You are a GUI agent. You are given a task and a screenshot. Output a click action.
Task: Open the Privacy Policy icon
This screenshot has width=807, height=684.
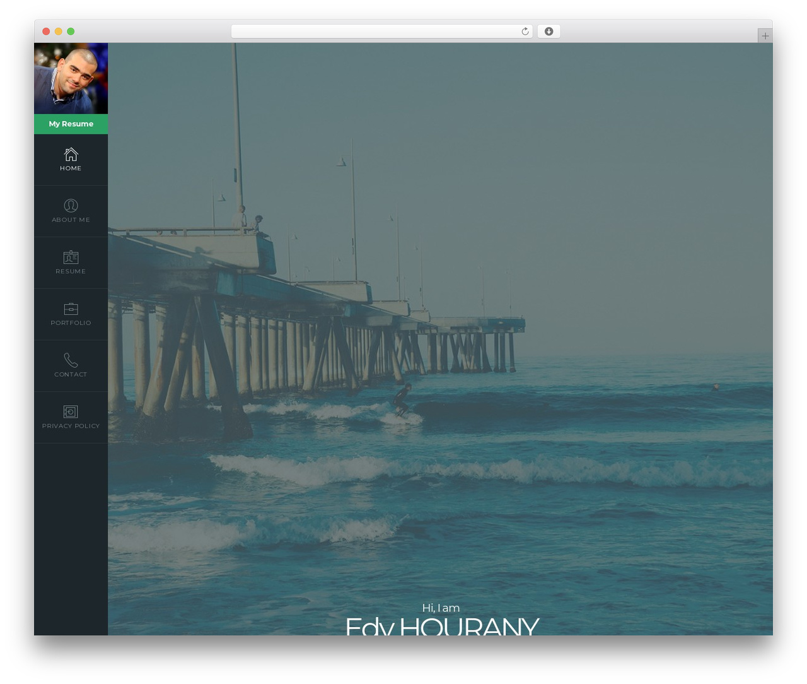71,412
